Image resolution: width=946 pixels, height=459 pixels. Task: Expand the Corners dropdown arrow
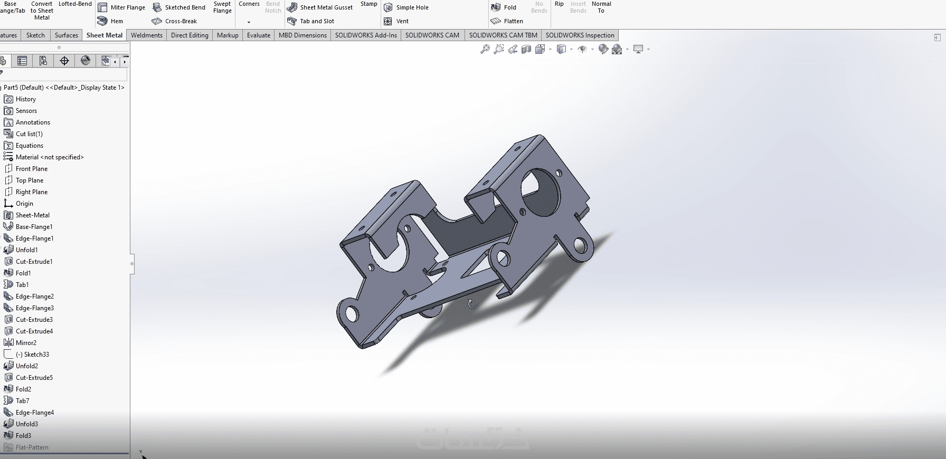pos(249,22)
